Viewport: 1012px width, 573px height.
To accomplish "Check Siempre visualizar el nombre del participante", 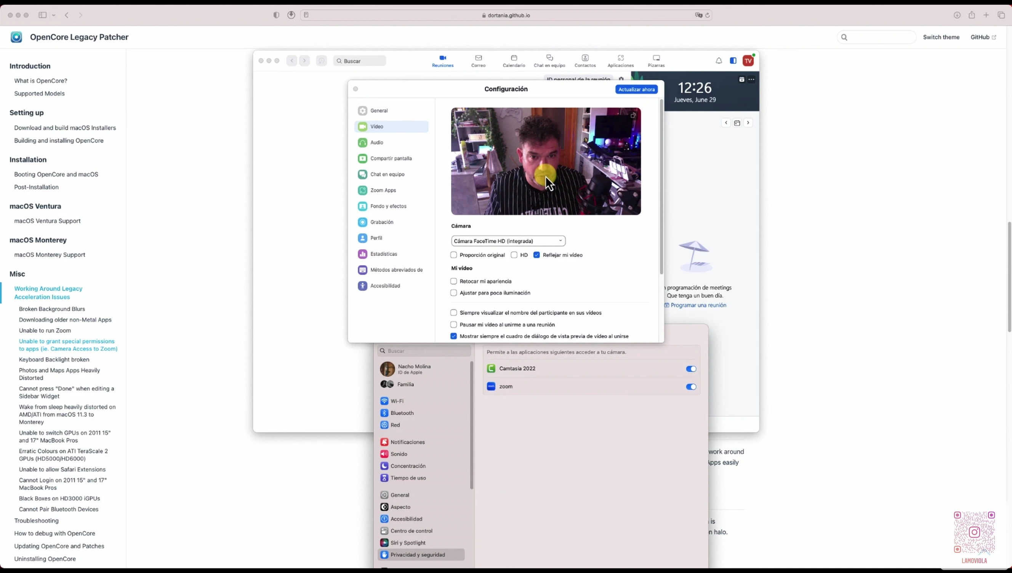I will coord(454,313).
